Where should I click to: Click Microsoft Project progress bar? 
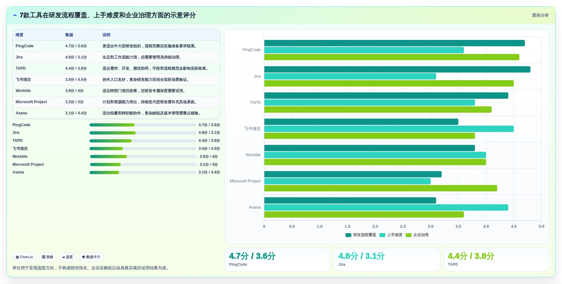coord(143,165)
